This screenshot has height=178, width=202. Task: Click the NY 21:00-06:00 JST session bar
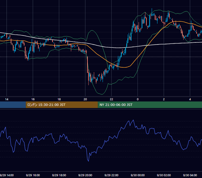[x=150, y=105]
